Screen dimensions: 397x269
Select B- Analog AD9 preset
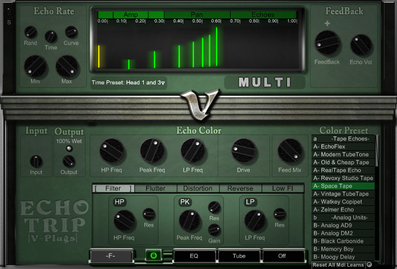[343, 225]
